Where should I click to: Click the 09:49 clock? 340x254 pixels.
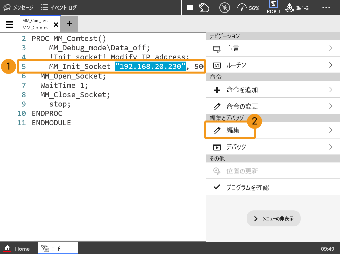click(x=327, y=249)
